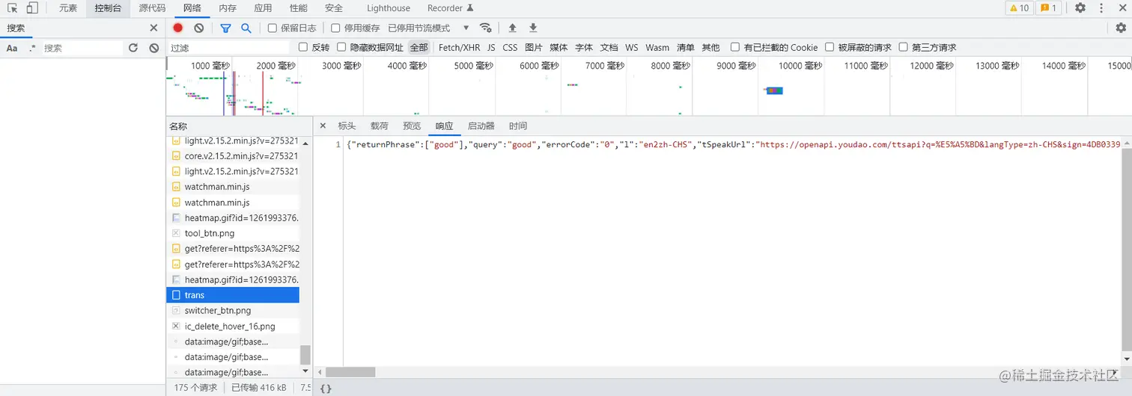
Task: Toggle the device toolbar icon
Action: pyautogui.click(x=32, y=8)
